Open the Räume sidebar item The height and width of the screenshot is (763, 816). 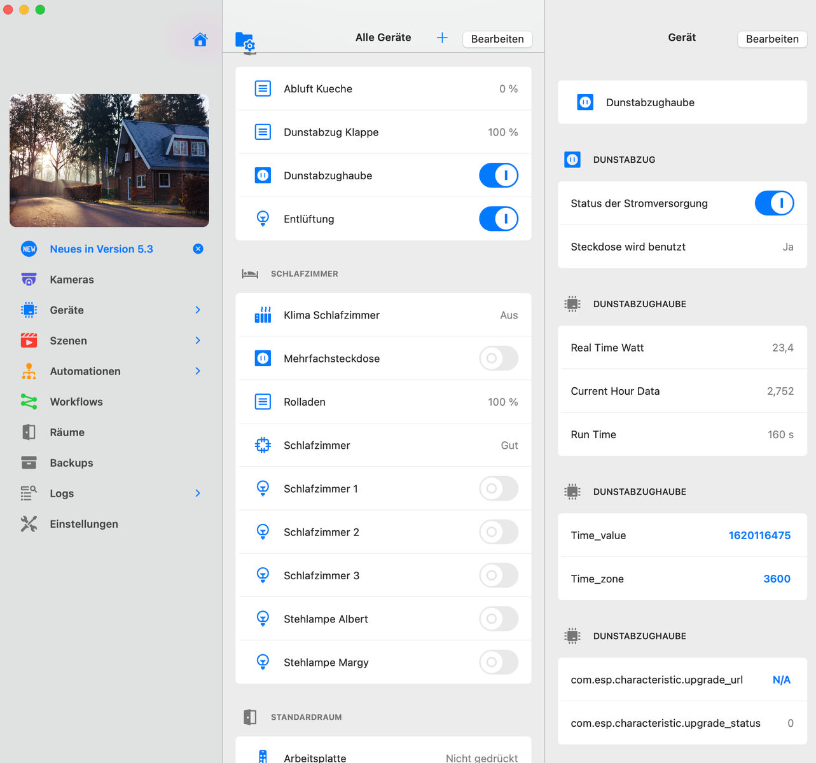coord(67,432)
